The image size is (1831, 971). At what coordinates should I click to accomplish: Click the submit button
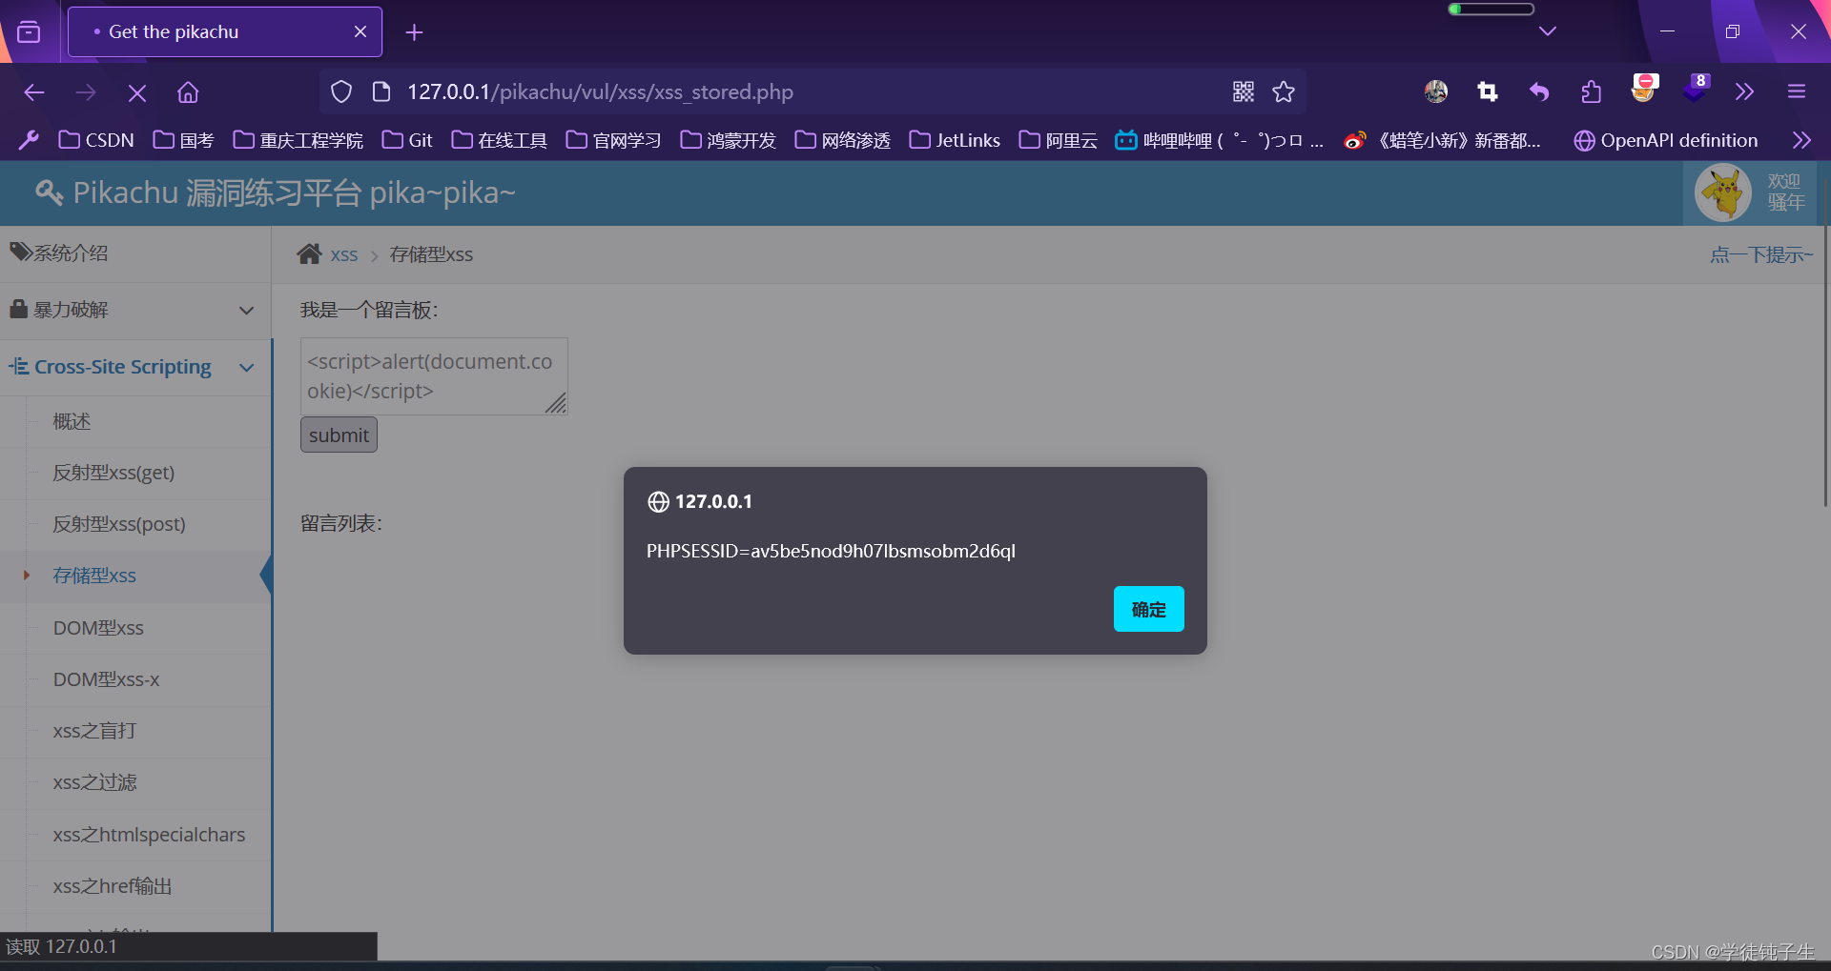(x=339, y=435)
